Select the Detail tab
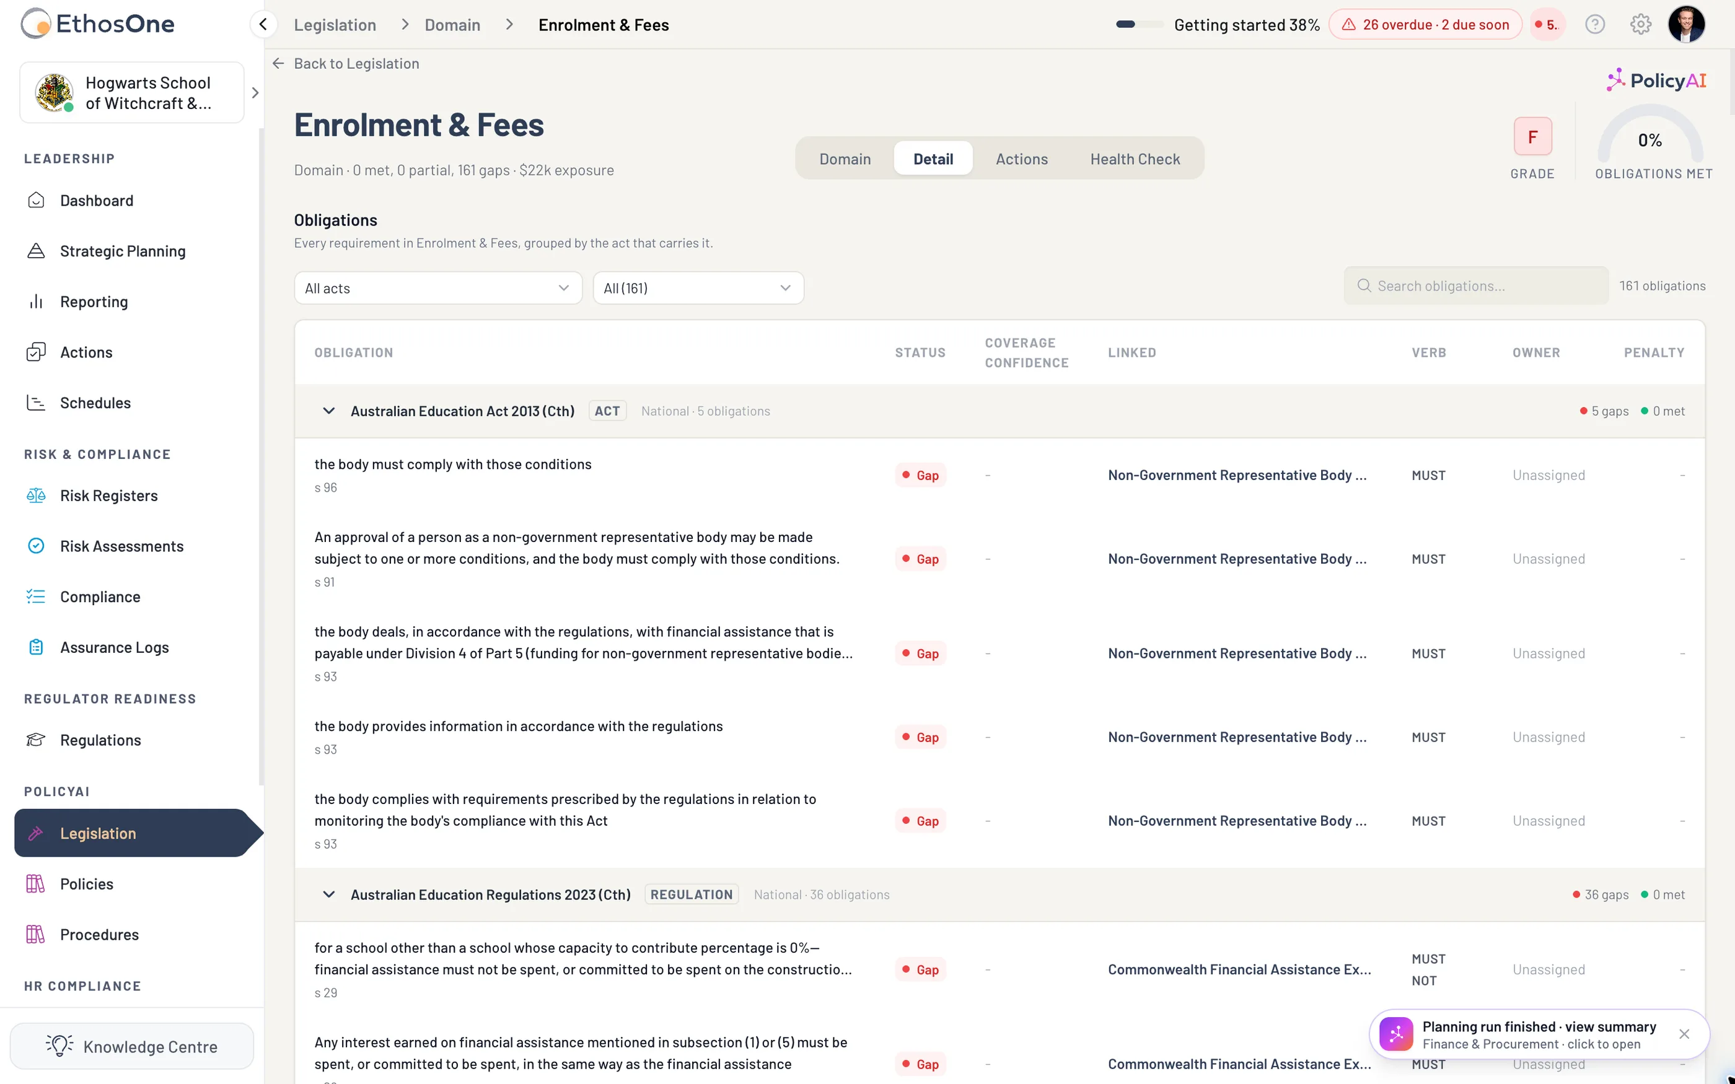The image size is (1735, 1084). 933,159
